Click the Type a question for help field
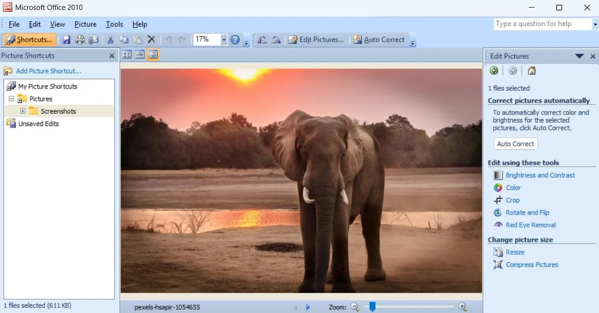The image size is (599, 313). 540,24
